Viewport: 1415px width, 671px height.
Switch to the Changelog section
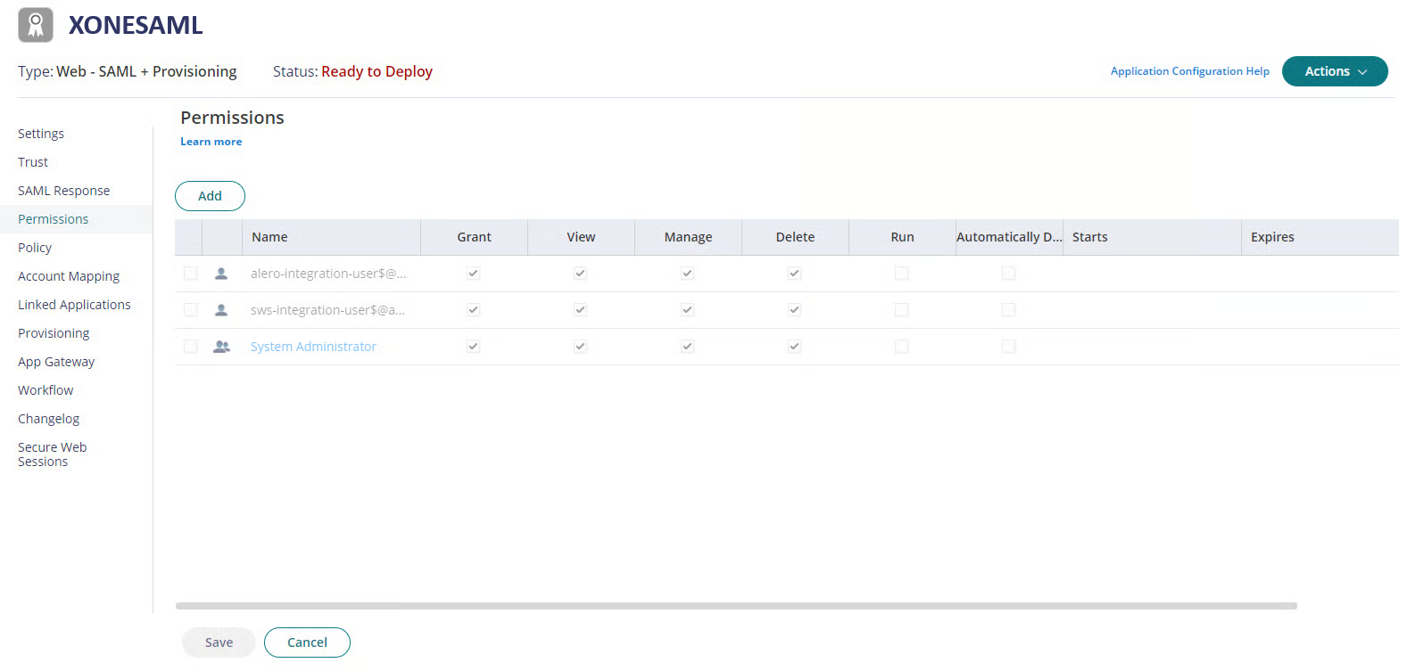pos(48,419)
